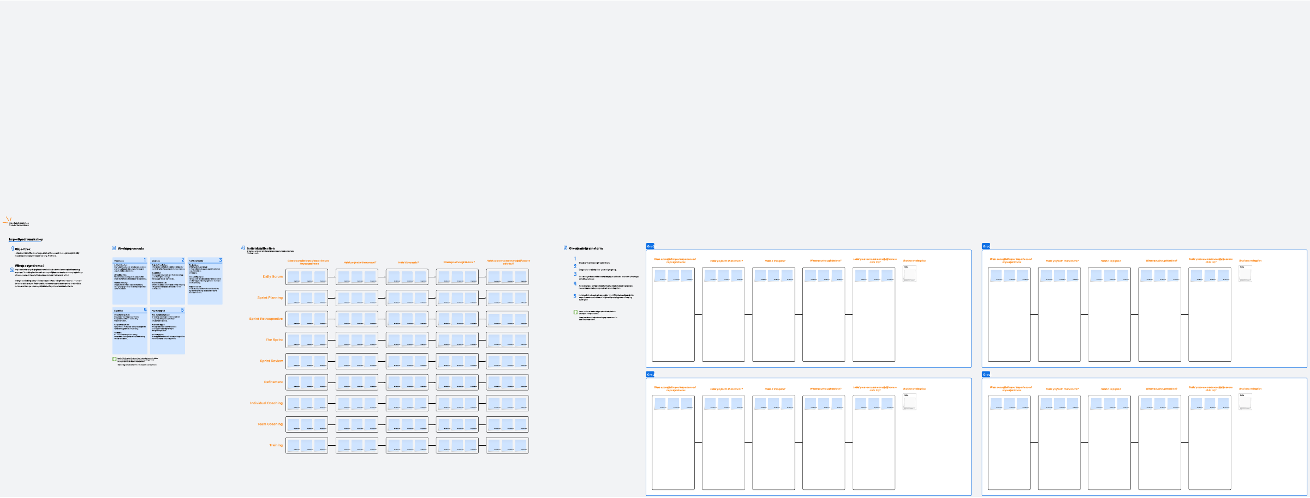Click the number 5 icon beside Group brainstorm heading
Screen dimensions: 1310x498
pos(565,248)
